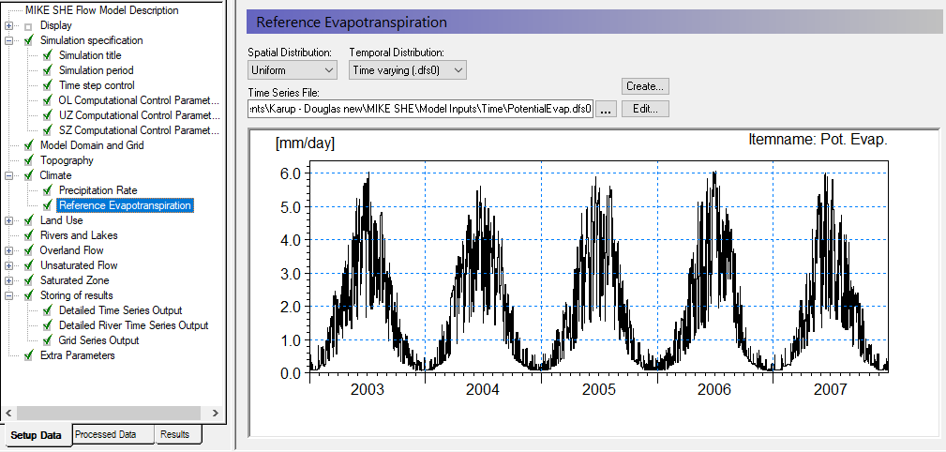The image size is (946, 452).
Task: Click the green checkmark next to Precipitation Rate
Action: point(48,190)
